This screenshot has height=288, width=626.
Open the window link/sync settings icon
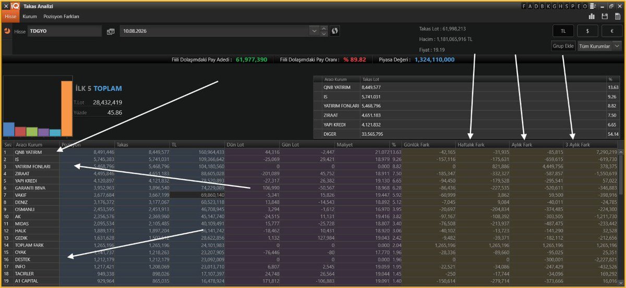[593, 6]
